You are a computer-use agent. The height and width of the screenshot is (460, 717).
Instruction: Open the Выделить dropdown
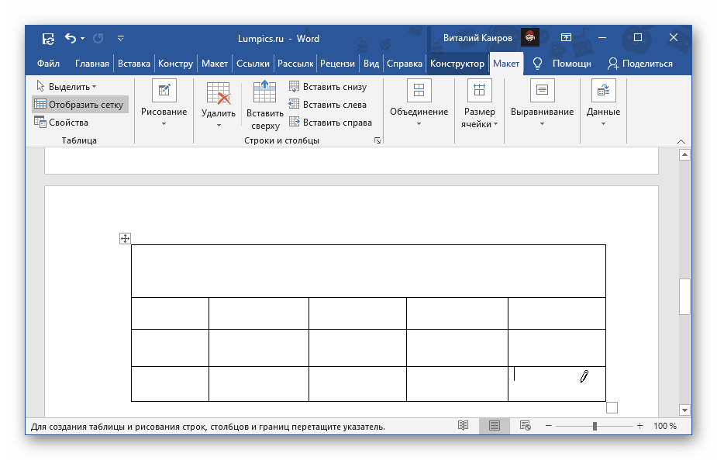point(67,87)
